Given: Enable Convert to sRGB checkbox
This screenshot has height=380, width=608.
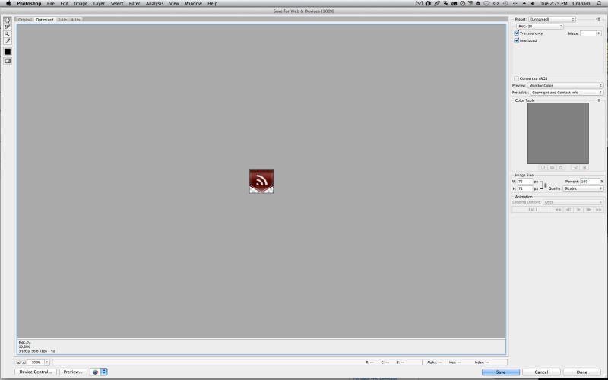Looking at the screenshot, I should point(517,78).
